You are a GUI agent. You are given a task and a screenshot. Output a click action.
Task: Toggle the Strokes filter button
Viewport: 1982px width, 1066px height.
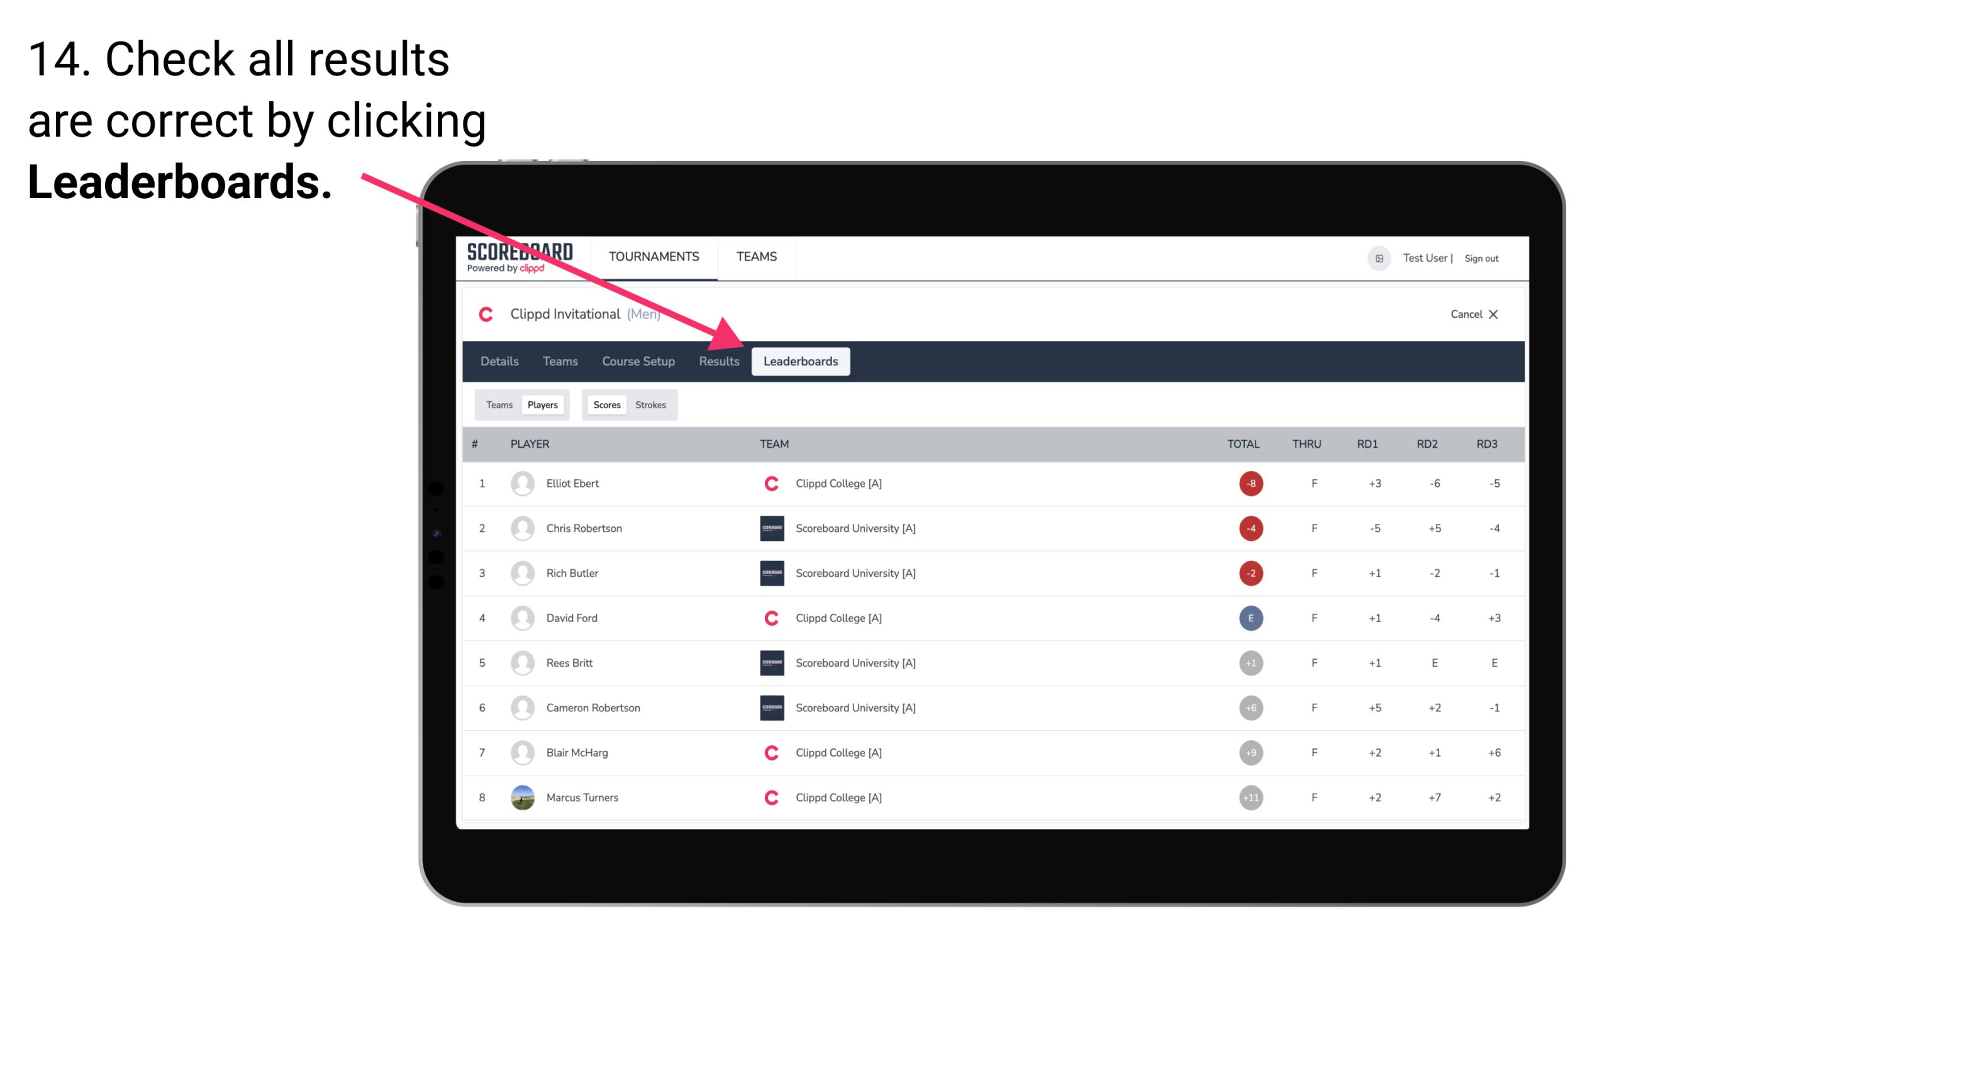[x=652, y=404]
